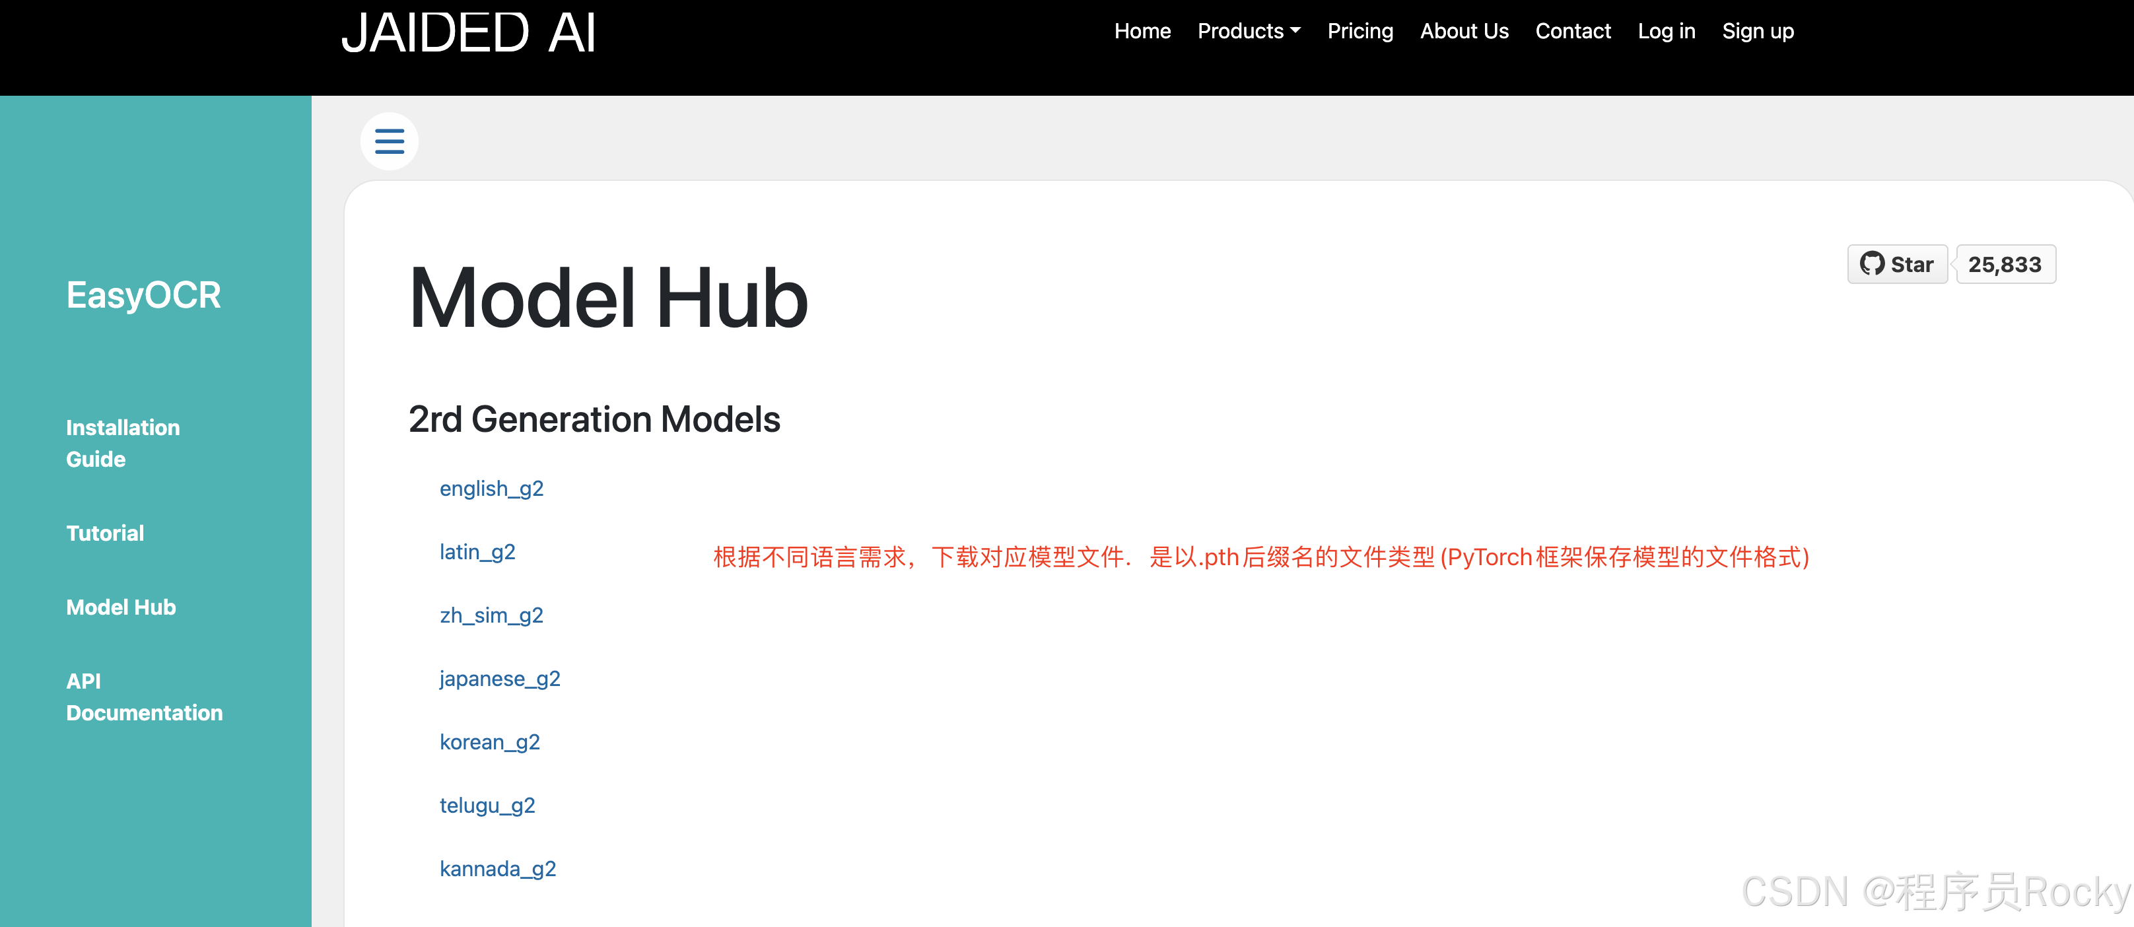The width and height of the screenshot is (2134, 927).
Task: Open the 25,833 stargazers count
Action: point(2005,264)
